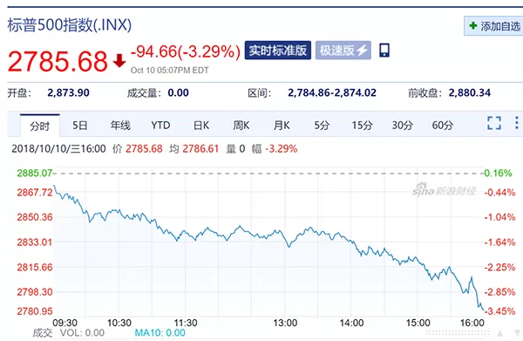
Task: Select the YTD tab
Action: click(x=160, y=126)
